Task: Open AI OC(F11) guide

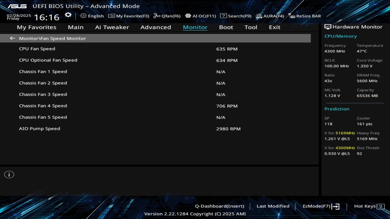Action: pos(200,16)
